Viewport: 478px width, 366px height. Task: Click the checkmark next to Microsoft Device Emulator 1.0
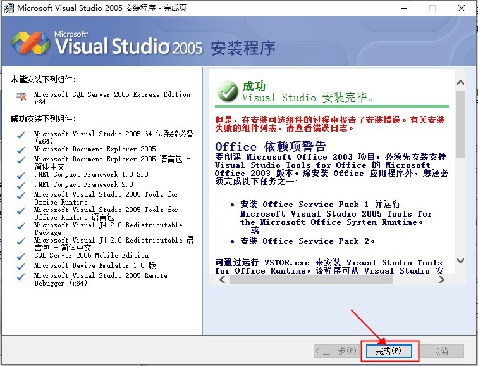pyautogui.click(x=21, y=266)
